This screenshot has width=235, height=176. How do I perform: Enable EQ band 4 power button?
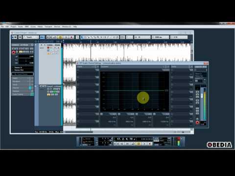point(154,114)
